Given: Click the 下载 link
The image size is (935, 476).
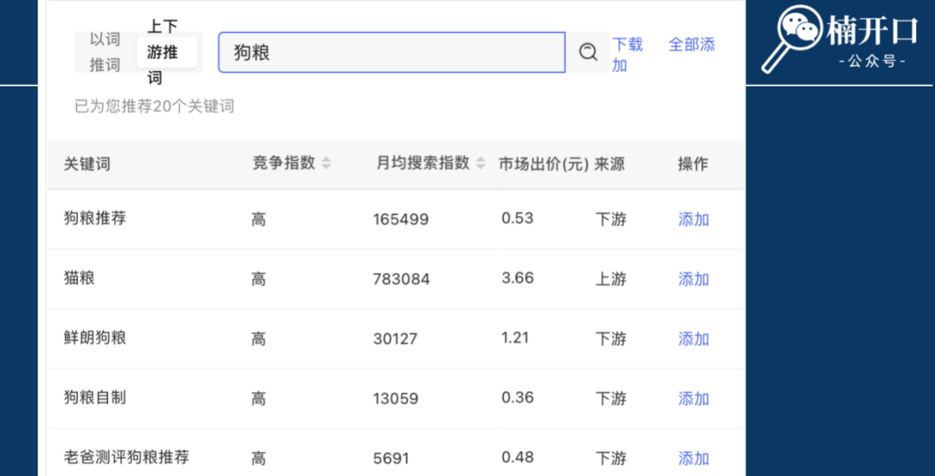Looking at the screenshot, I should [x=628, y=45].
